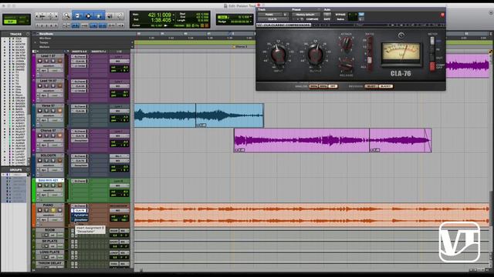Open CLA-76 insert on the PIANO track
The height and width of the screenshot is (277, 494).
(80, 210)
